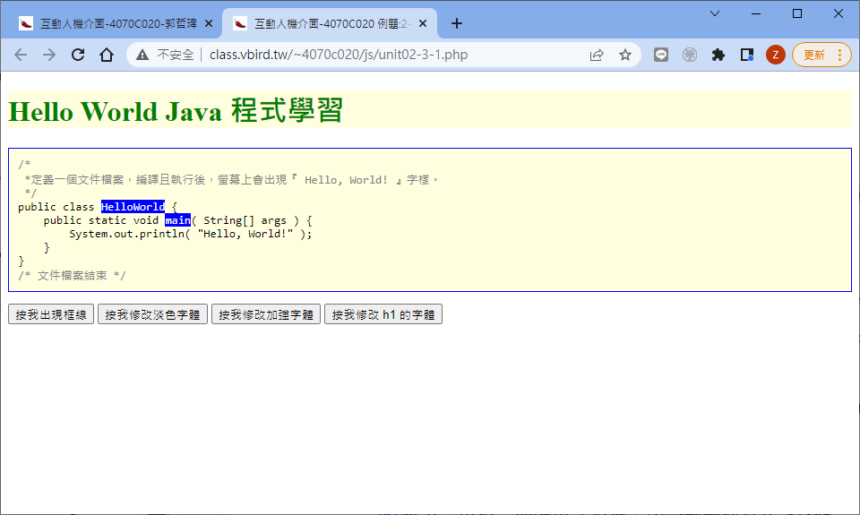
Task: Close the active 例題 tab
Action: (422, 23)
